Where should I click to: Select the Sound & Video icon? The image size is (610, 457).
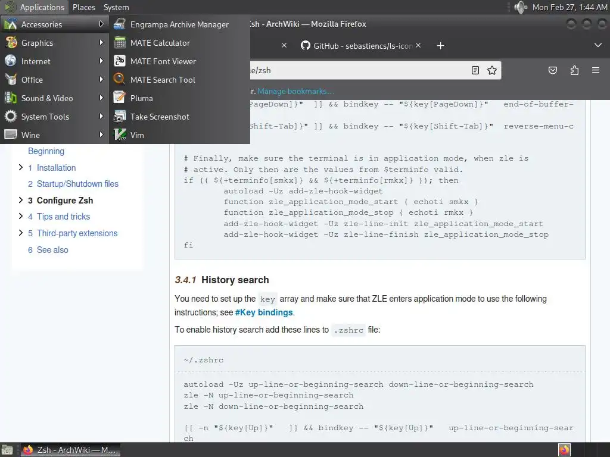coord(11,98)
